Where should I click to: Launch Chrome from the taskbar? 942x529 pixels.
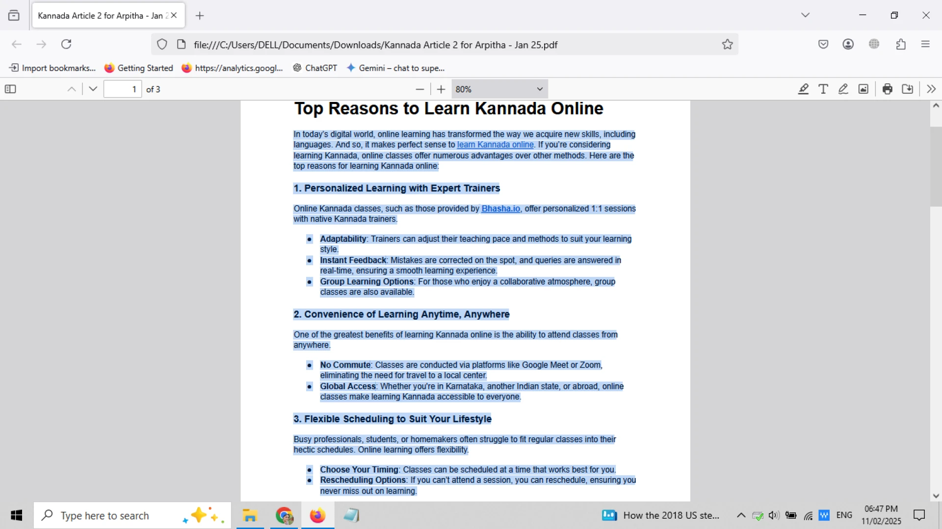coord(284,515)
